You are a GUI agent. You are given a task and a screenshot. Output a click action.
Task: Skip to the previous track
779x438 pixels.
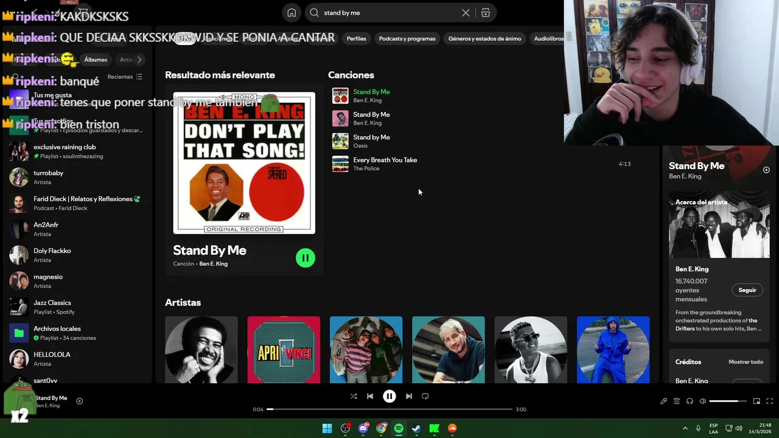pyautogui.click(x=370, y=396)
